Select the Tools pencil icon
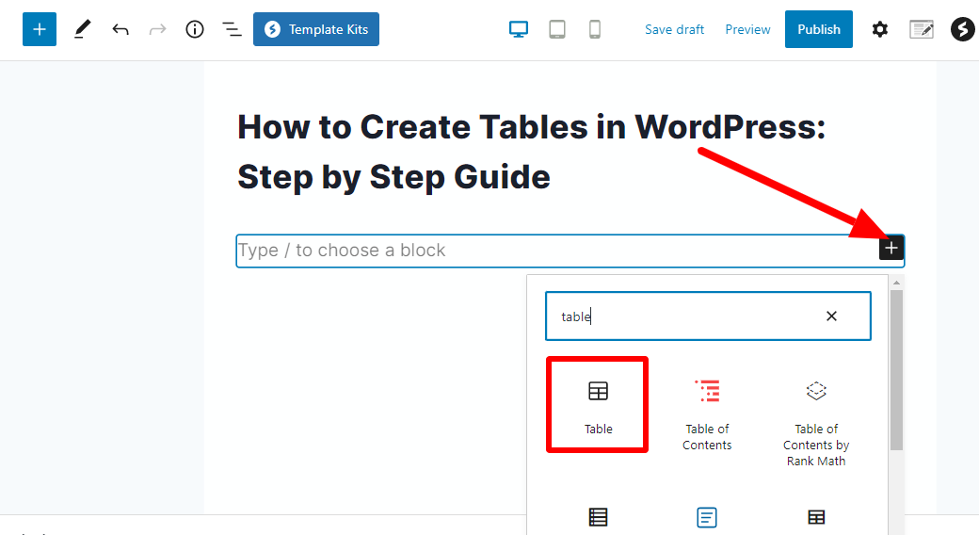The image size is (979, 535). [x=82, y=29]
